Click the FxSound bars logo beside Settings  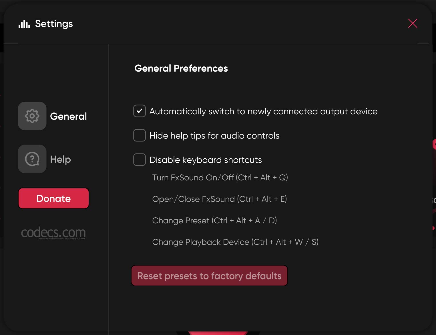click(x=24, y=24)
